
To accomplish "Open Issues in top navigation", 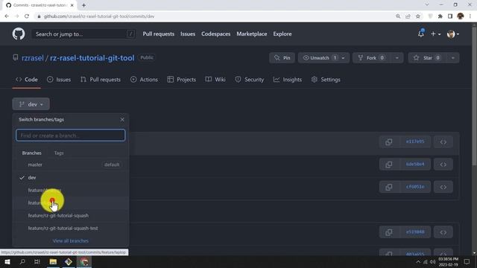I will pos(188,34).
